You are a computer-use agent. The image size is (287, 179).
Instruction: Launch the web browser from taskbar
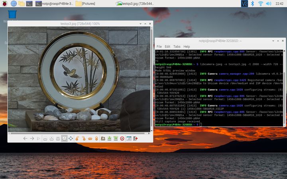(14, 4)
